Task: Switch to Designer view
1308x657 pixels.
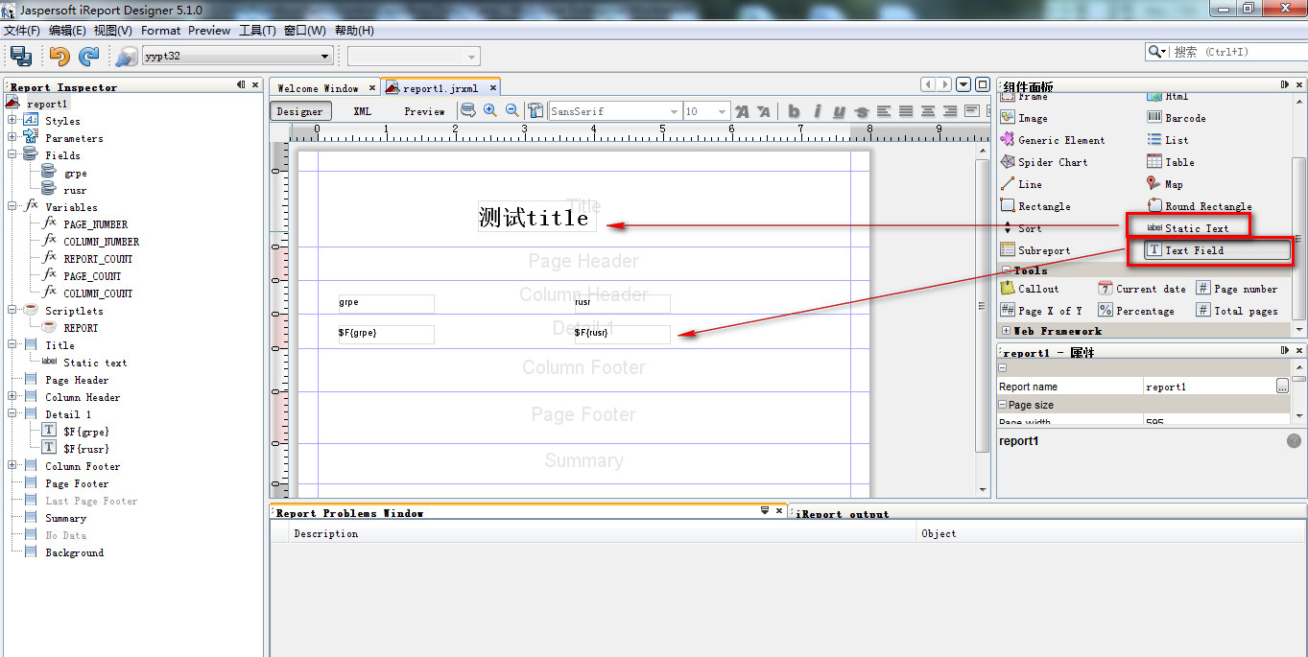Action: pos(300,111)
